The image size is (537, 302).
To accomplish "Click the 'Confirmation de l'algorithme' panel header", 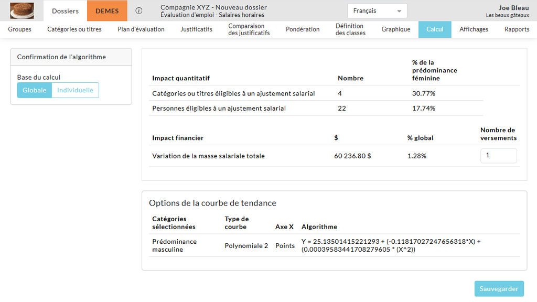I will pyautogui.click(x=71, y=57).
